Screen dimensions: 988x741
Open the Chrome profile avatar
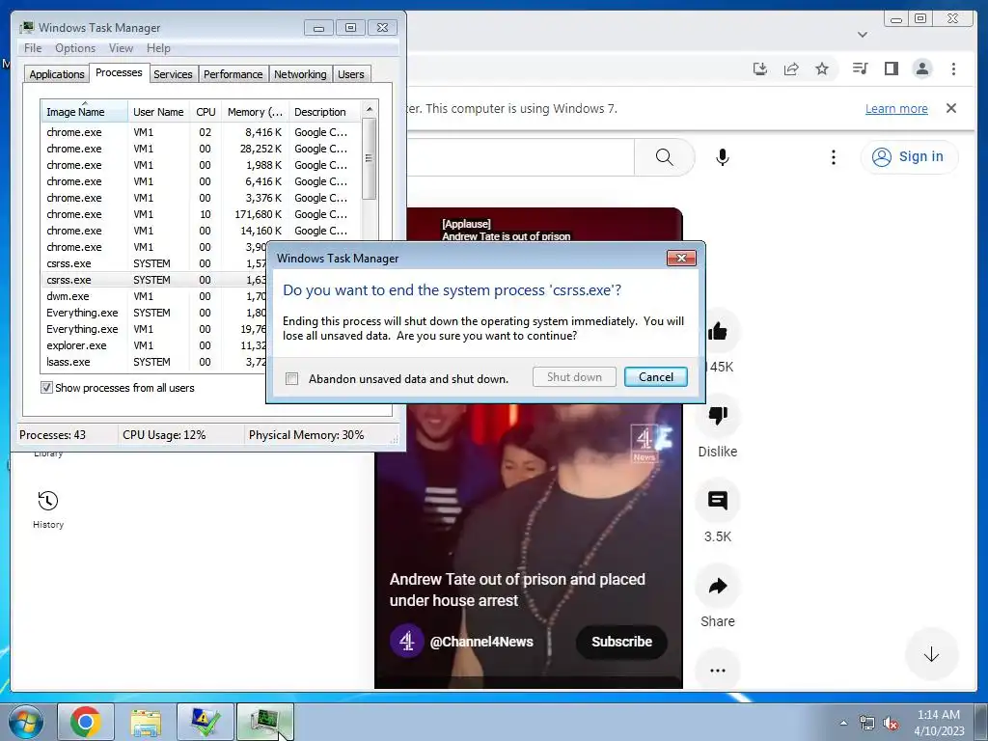click(921, 69)
